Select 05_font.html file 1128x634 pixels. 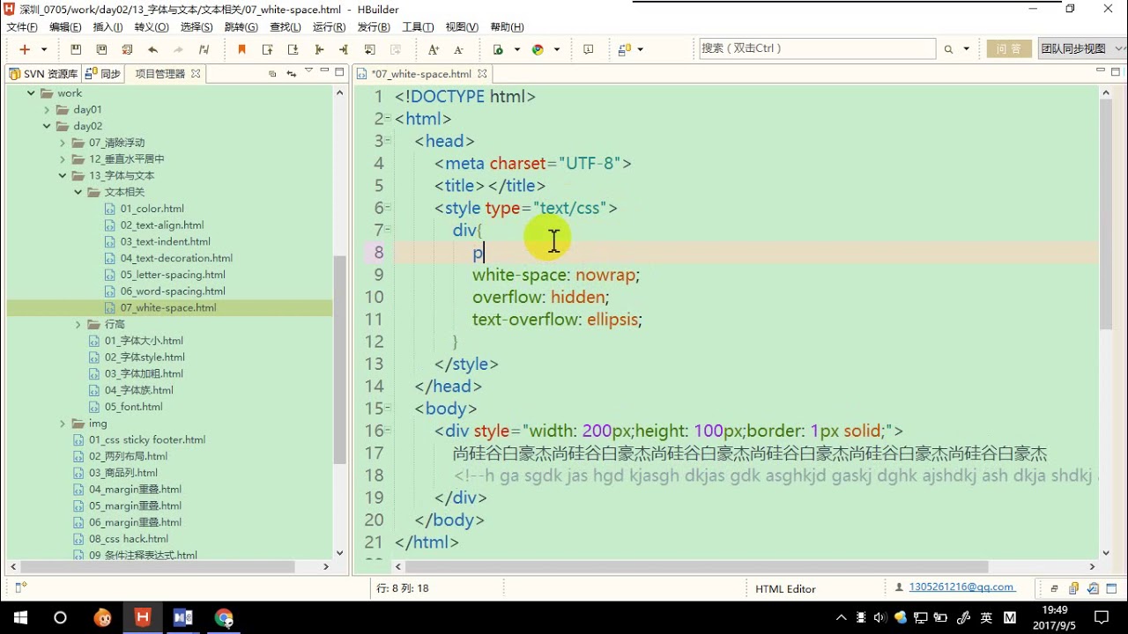tap(133, 407)
